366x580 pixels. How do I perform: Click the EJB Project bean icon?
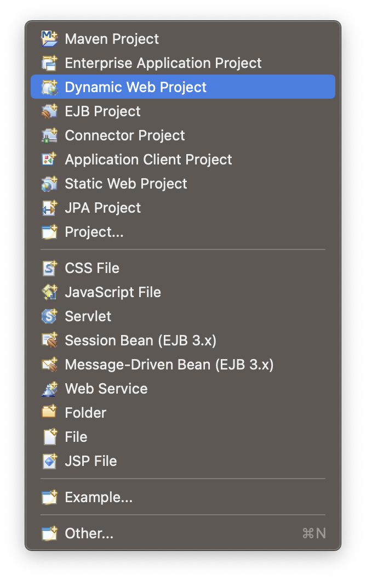point(49,111)
